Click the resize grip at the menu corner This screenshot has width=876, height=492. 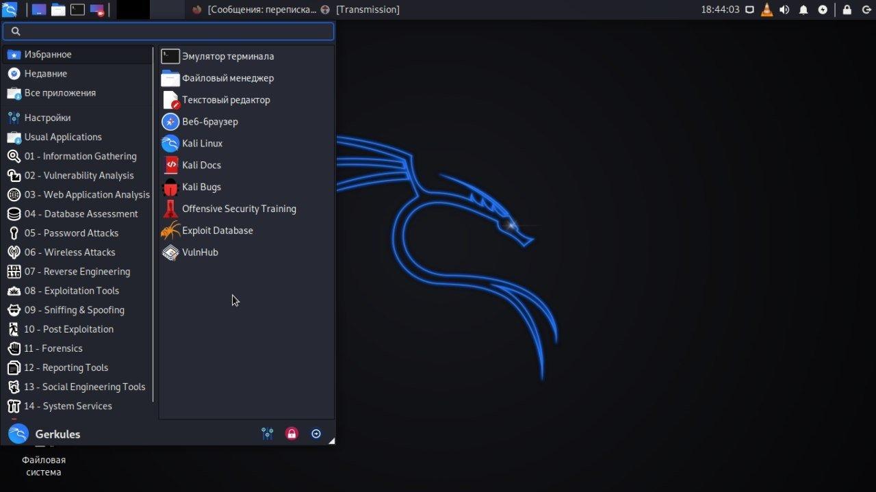click(332, 441)
